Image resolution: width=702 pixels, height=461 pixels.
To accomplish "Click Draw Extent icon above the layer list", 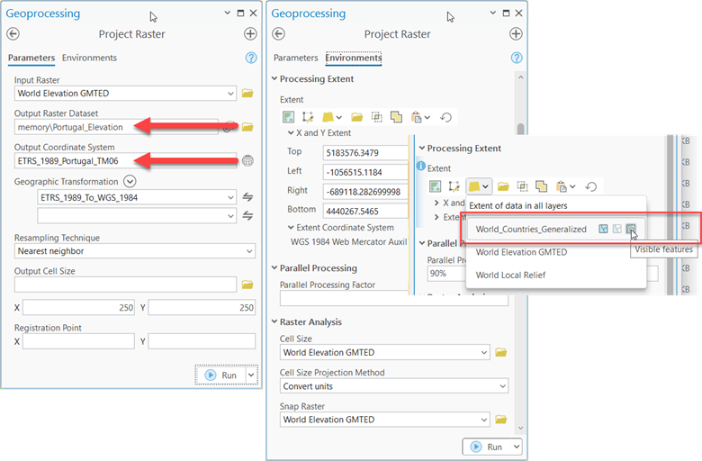I will click(454, 186).
